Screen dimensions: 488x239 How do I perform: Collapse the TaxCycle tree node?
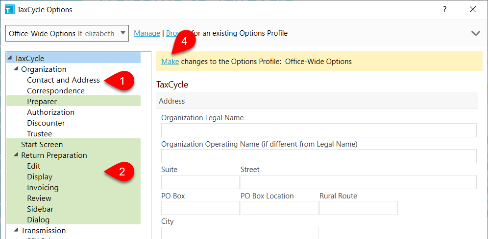coord(10,59)
